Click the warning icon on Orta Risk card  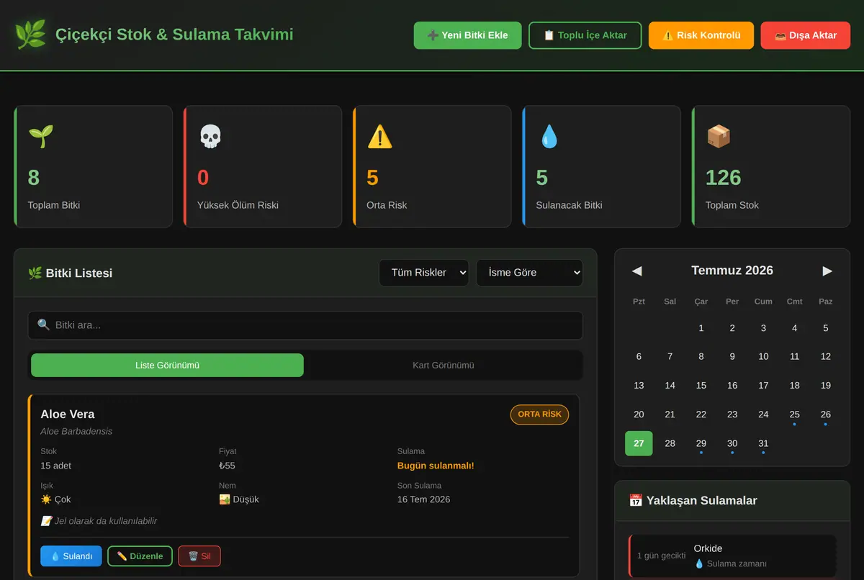click(379, 137)
